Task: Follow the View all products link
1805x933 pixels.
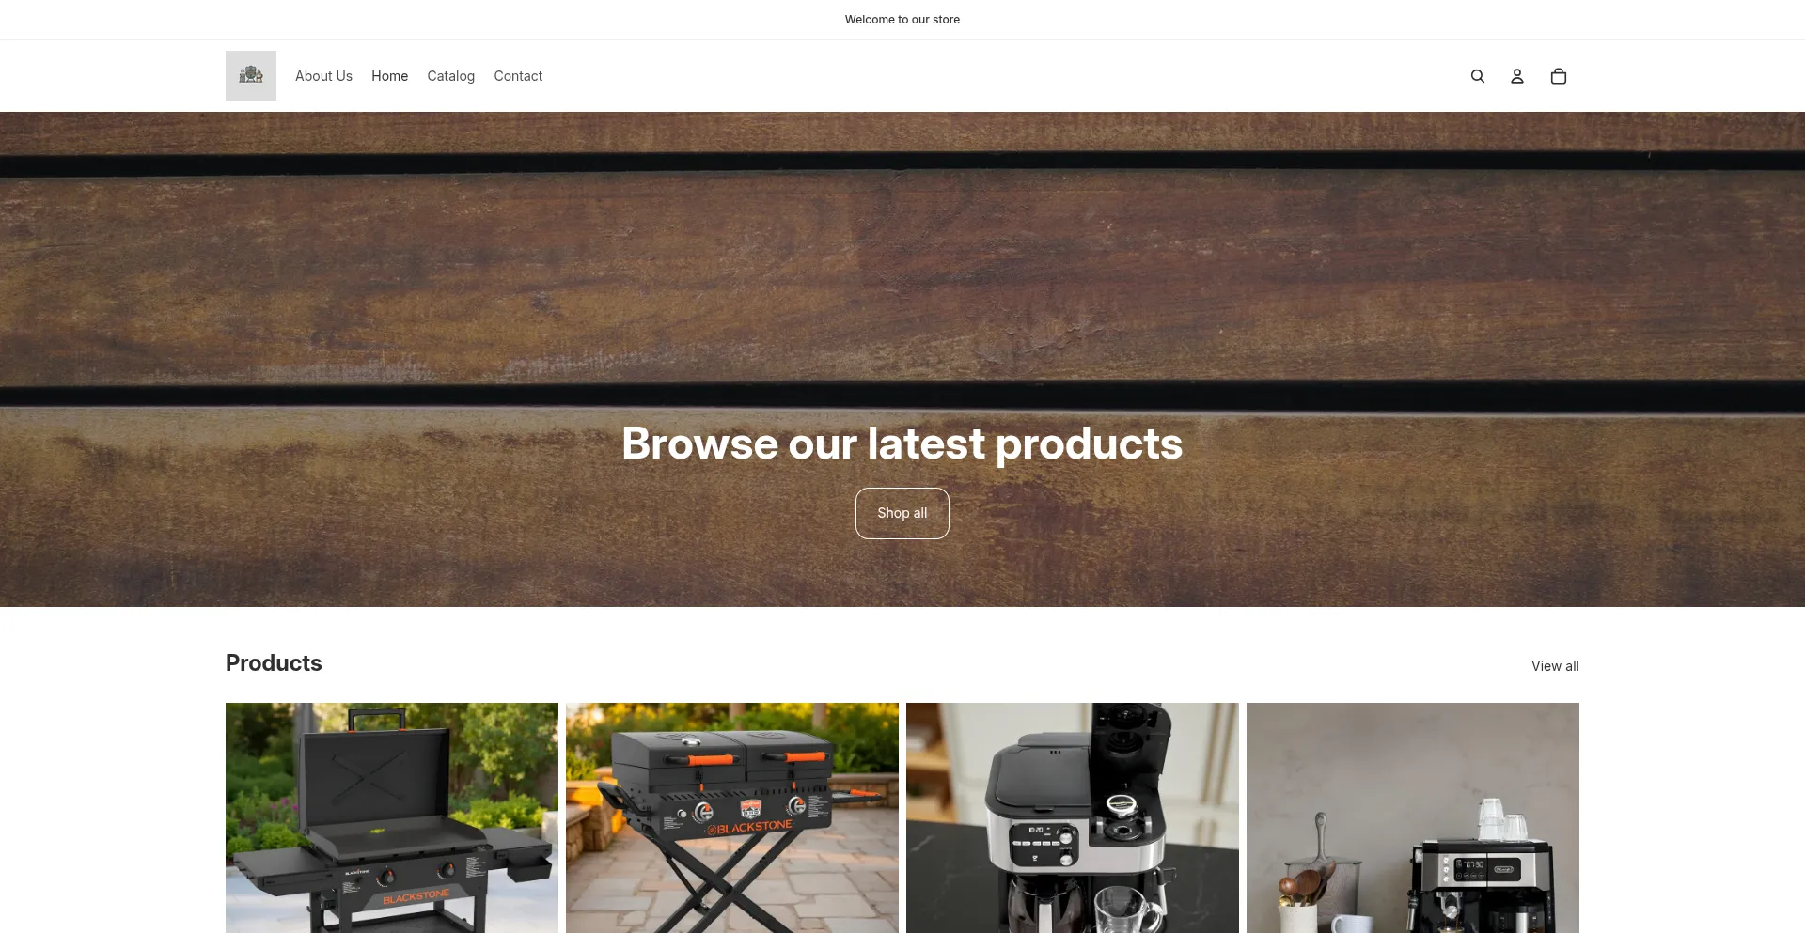Action: (1555, 666)
